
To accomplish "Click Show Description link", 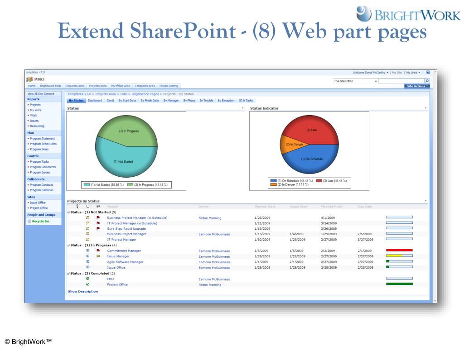I will point(83,291).
